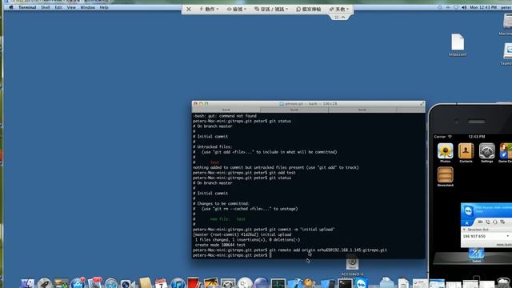Open Safari from the Dock

click(x=111, y=283)
